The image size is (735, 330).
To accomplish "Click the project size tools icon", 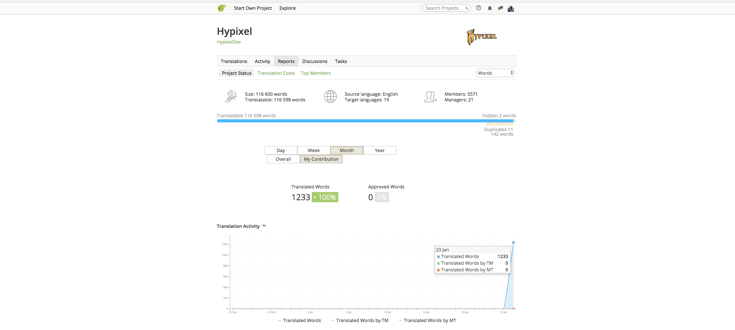I will click(231, 97).
